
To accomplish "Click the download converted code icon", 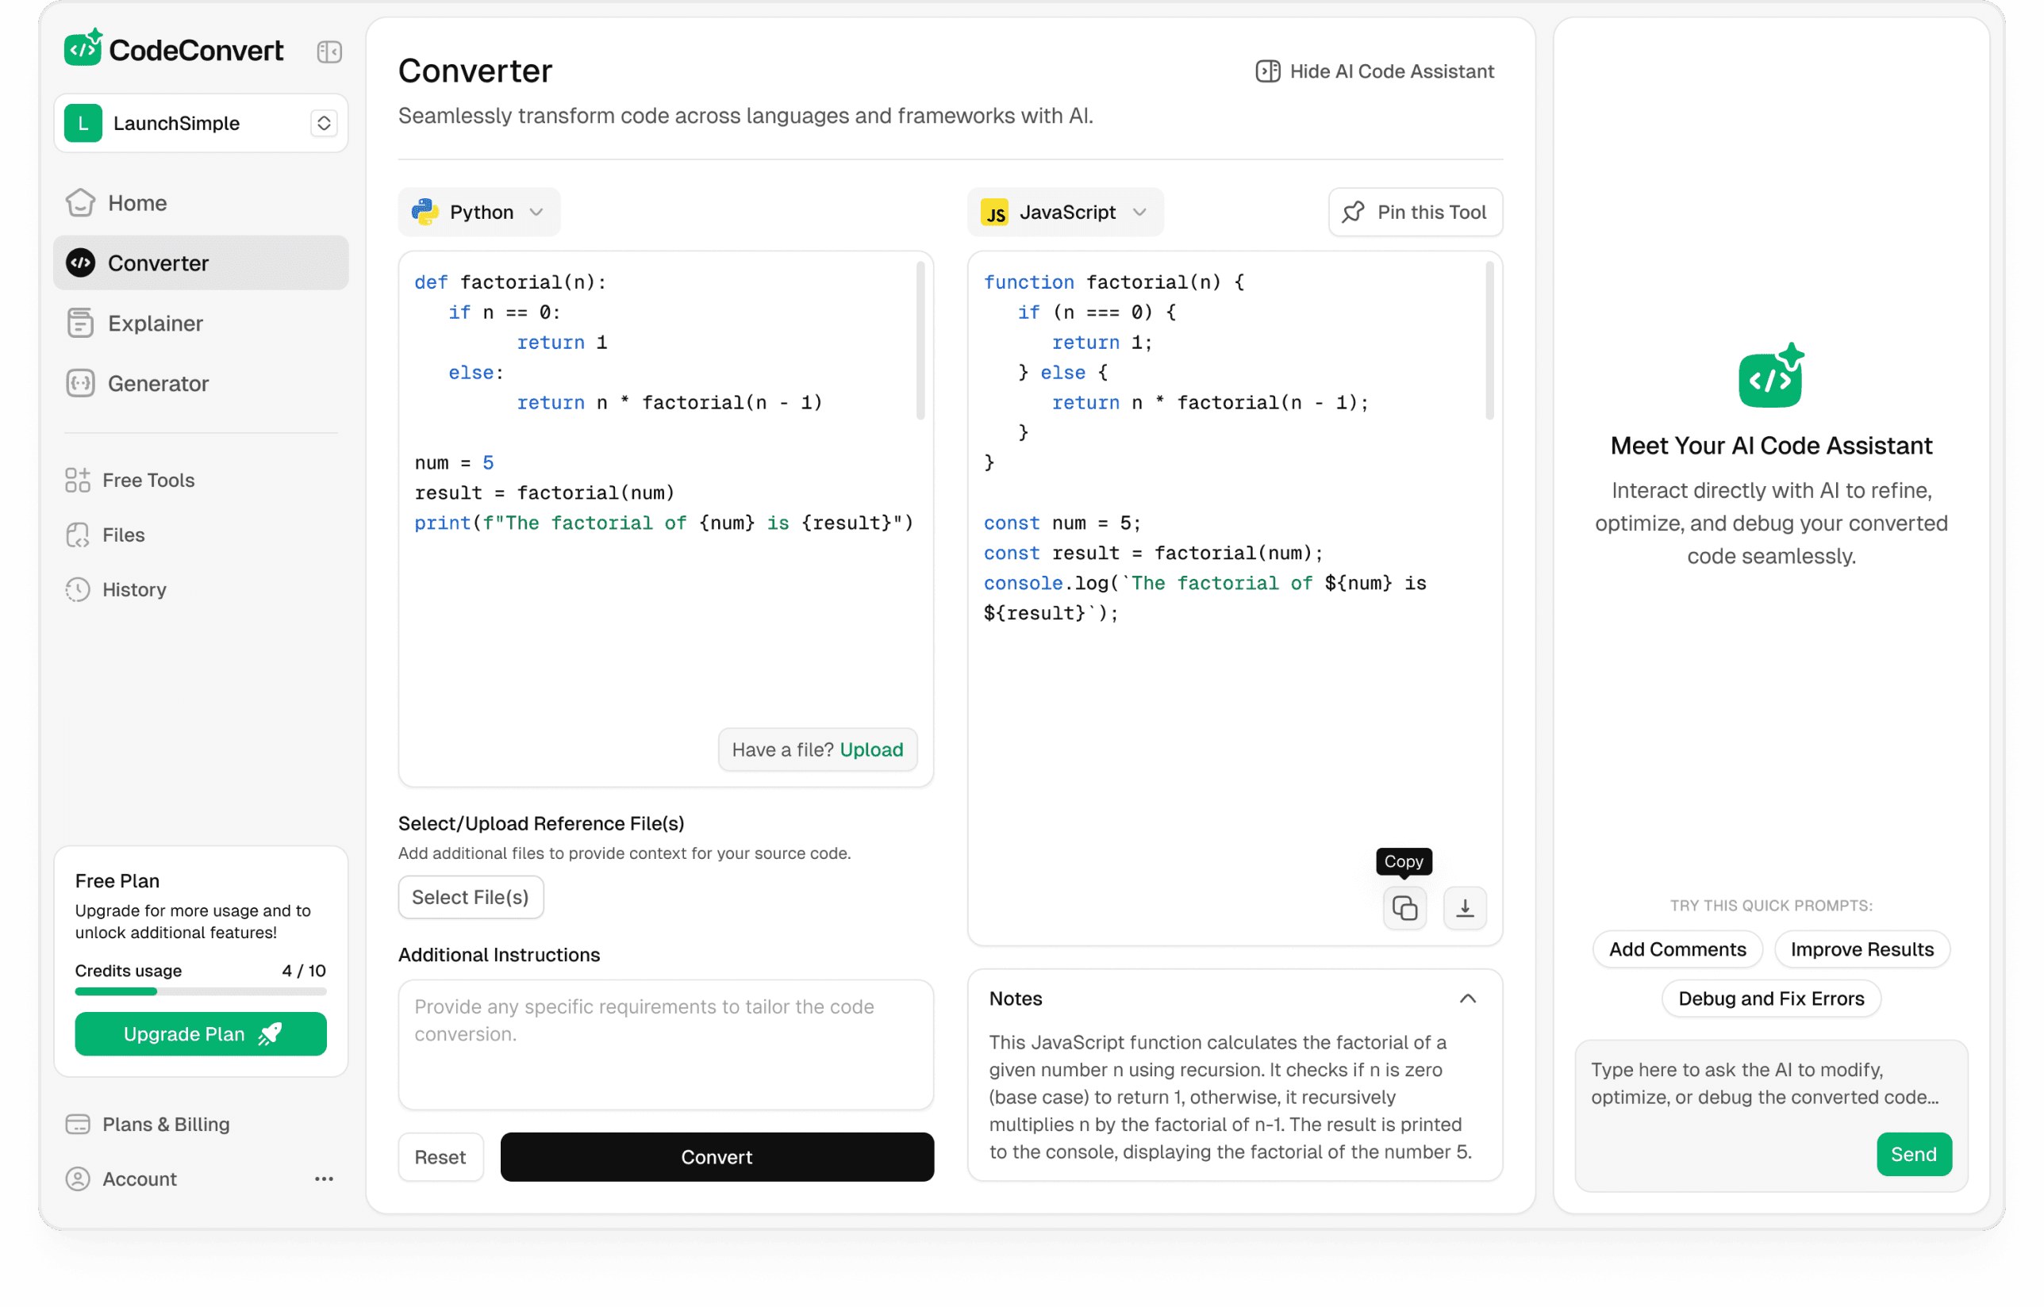I will (x=1464, y=908).
